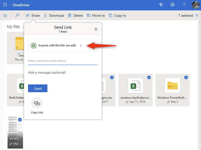Viewport: 201px width, 150px height.
Task: Click the globe link permission icon
Action: click(33, 46)
